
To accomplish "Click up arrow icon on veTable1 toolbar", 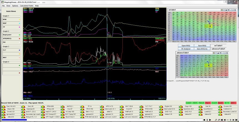I will coord(227,10).
